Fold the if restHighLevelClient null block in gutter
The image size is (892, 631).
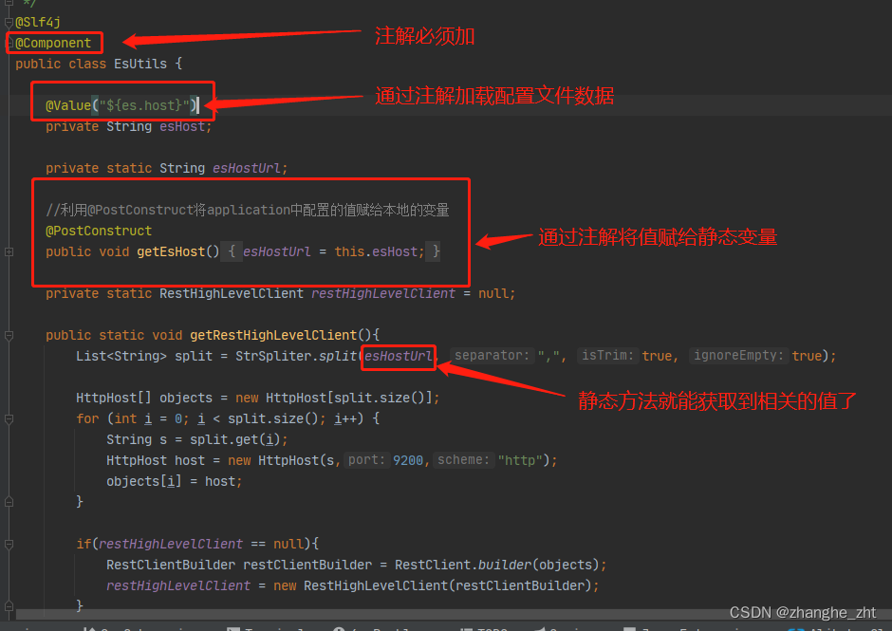(x=9, y=545)
